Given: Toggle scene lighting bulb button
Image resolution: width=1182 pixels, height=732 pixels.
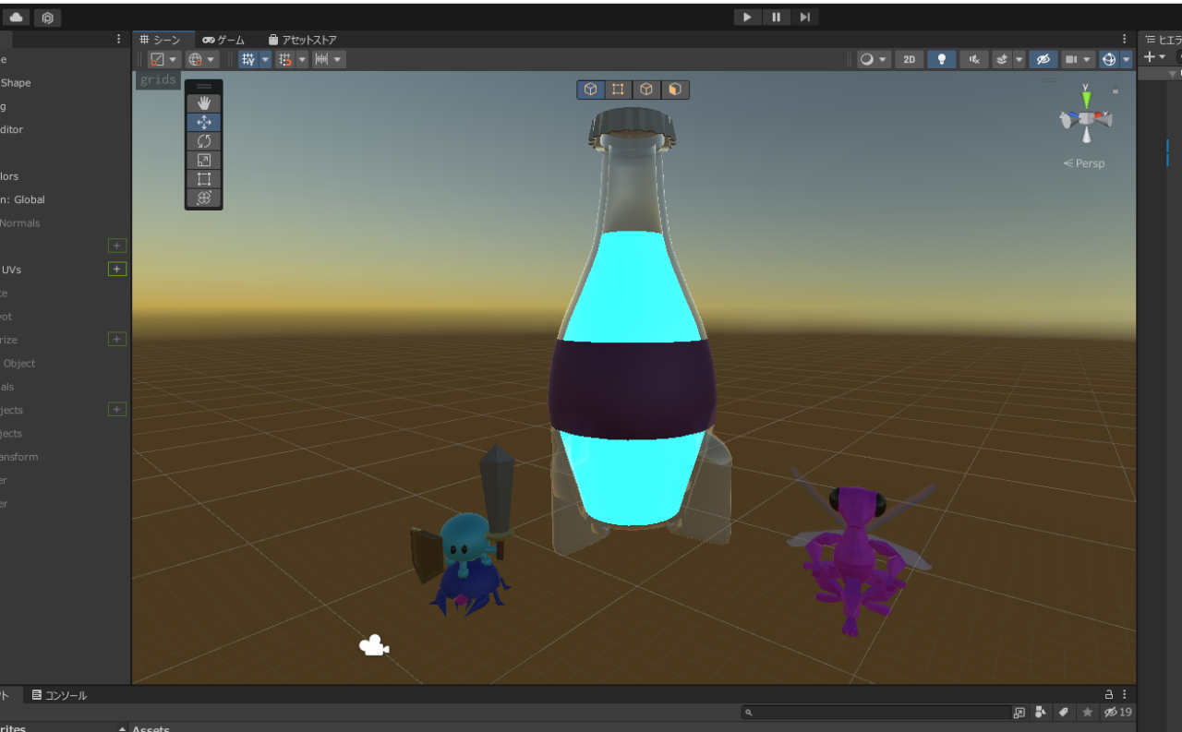Looking at the screenshot, I should [941, 59].
